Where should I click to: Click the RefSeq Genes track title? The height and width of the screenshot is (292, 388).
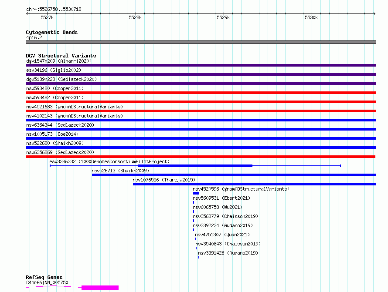click(44, 277)
